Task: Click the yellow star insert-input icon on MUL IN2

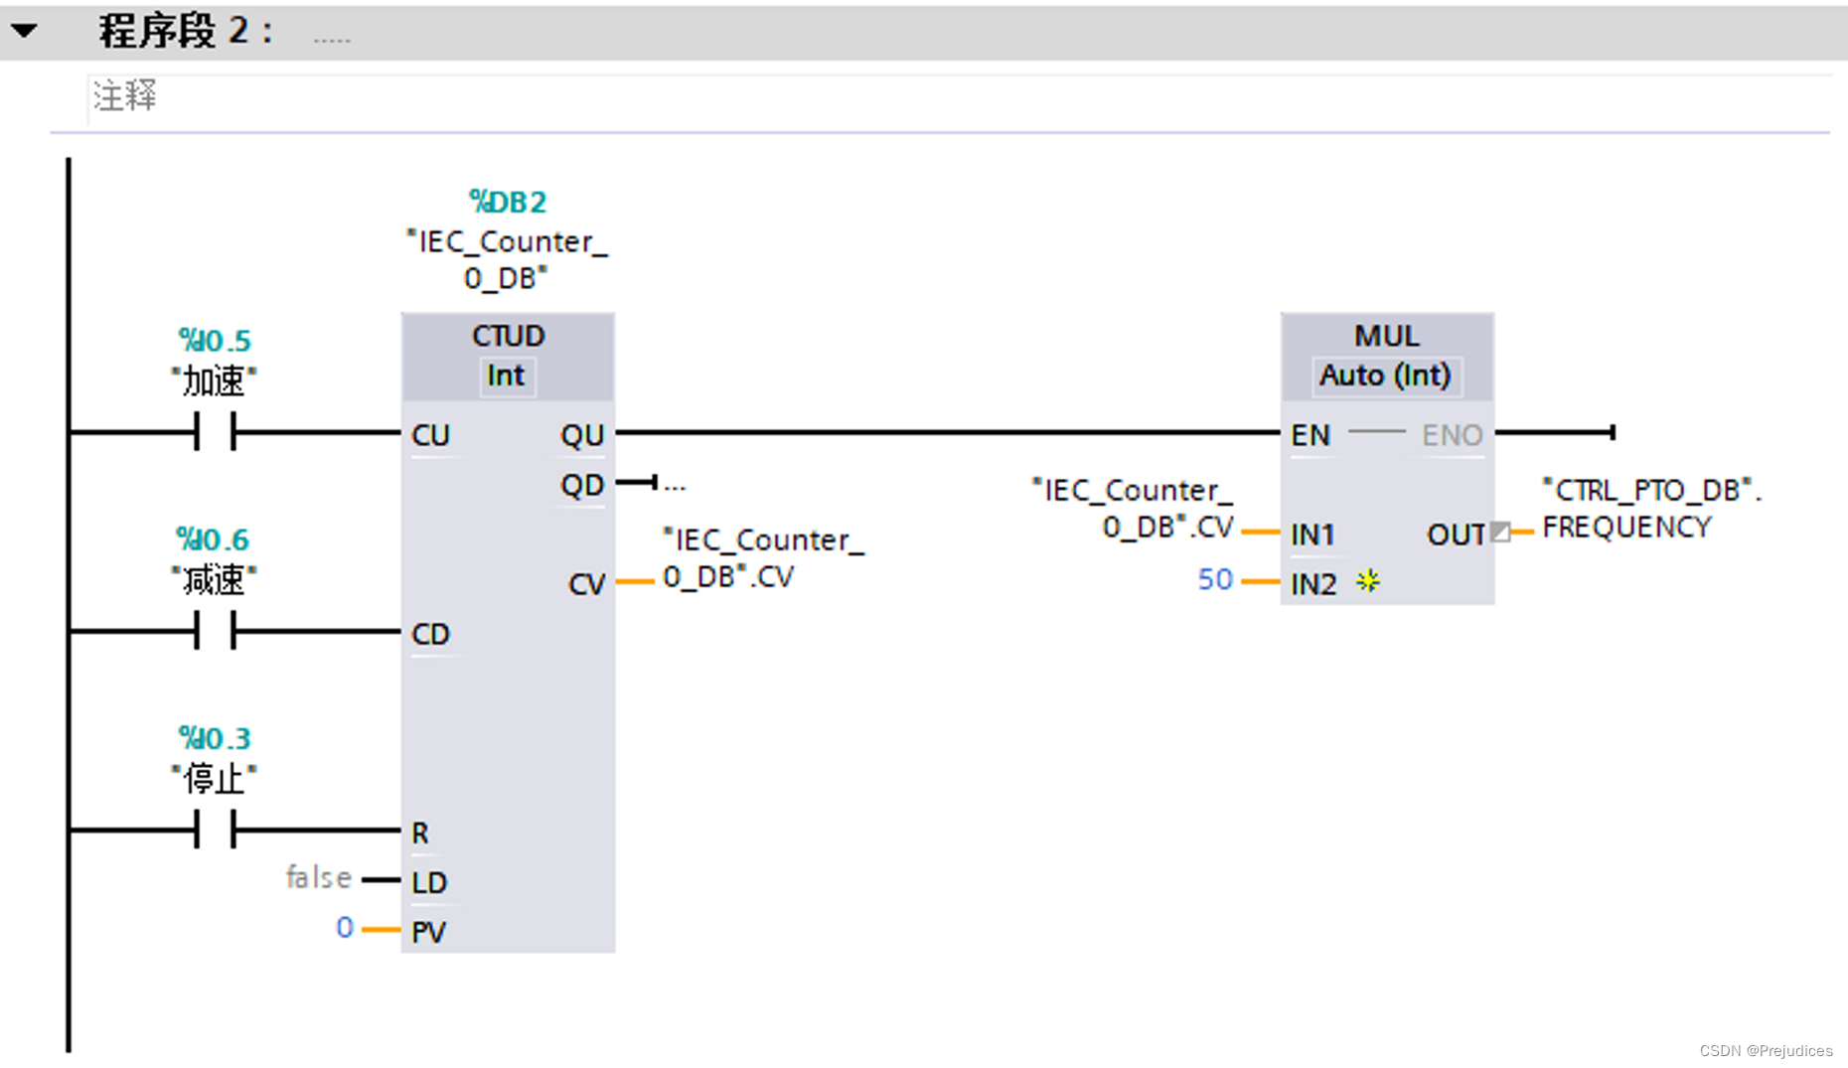Action: pos(1368,581)
